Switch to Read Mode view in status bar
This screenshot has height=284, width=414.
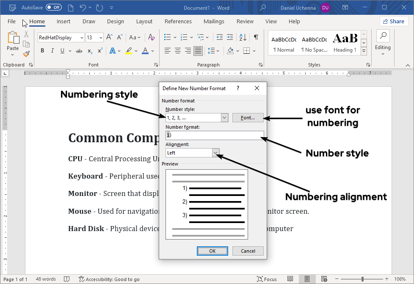point(290,279)
